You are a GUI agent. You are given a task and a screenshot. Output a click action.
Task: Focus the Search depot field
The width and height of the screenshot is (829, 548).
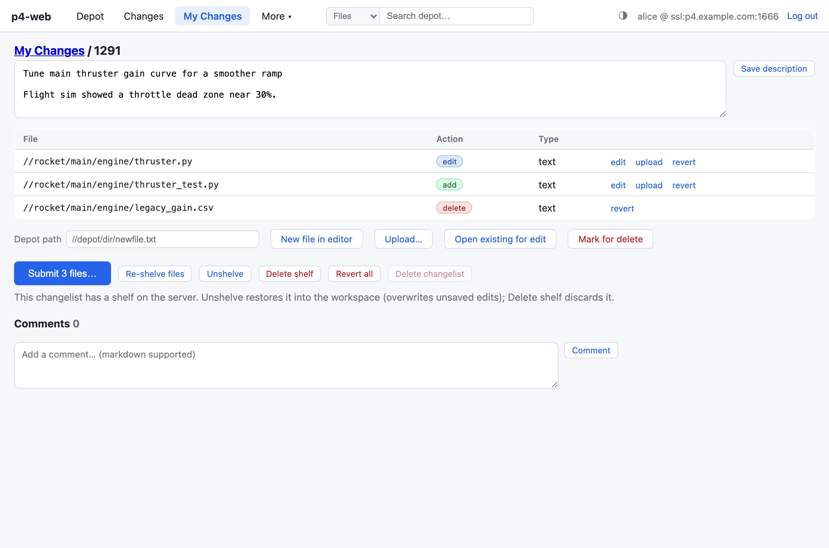pyautogui.click(x=457, y=16)
